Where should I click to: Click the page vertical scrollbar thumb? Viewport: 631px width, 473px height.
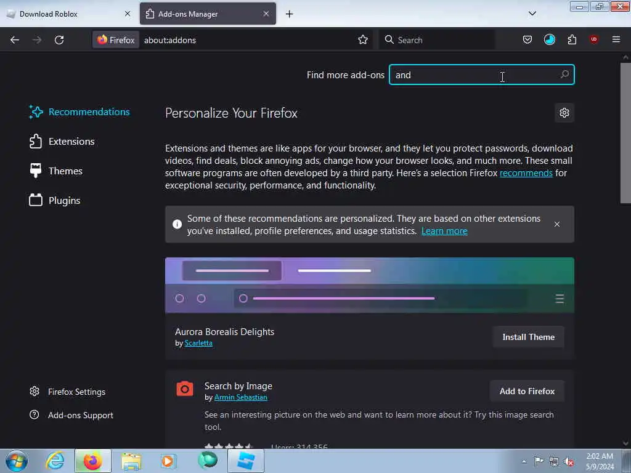(625, 133)
